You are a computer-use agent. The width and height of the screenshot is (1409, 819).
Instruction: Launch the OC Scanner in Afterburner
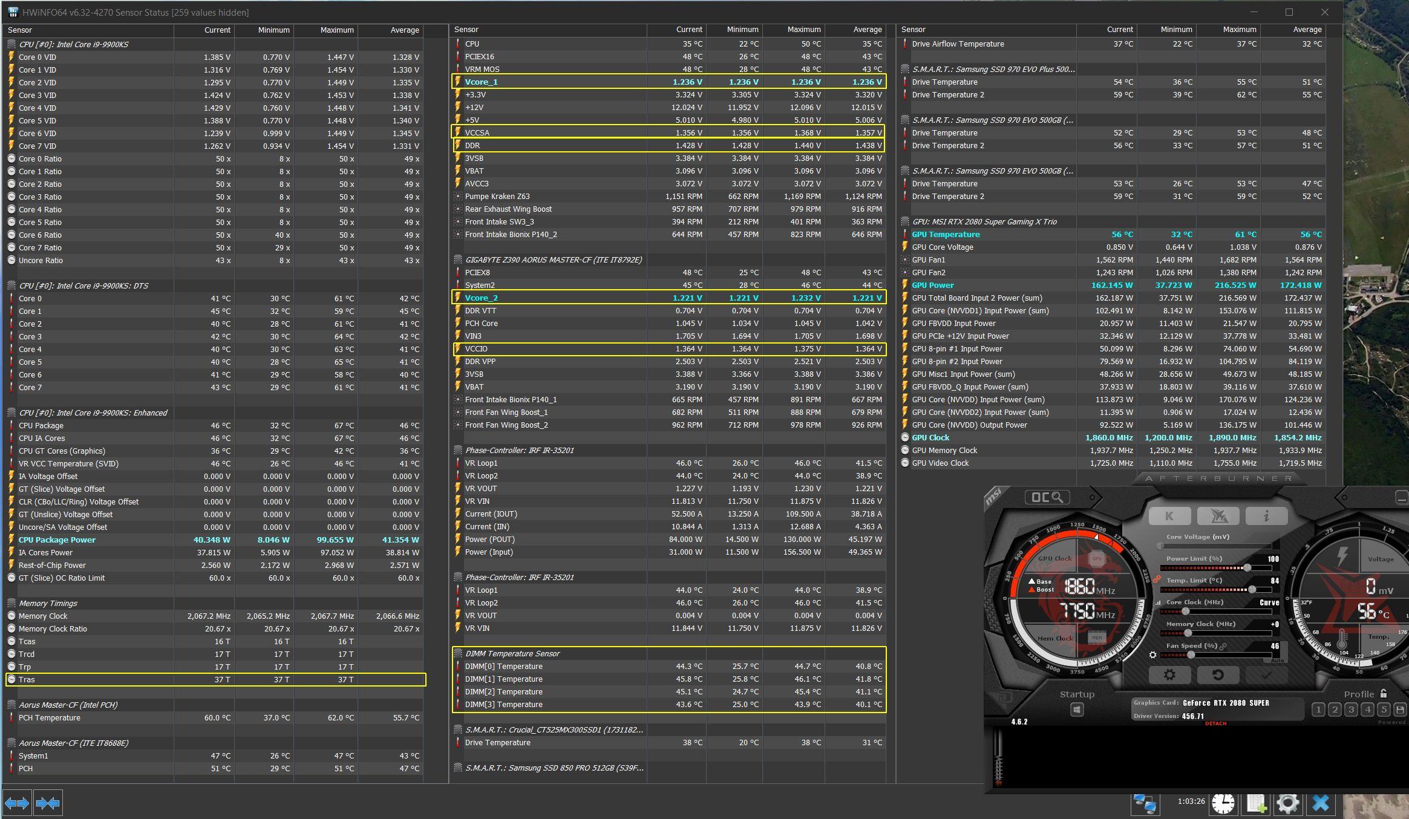pyautogui.click(x=1047, y=497)
